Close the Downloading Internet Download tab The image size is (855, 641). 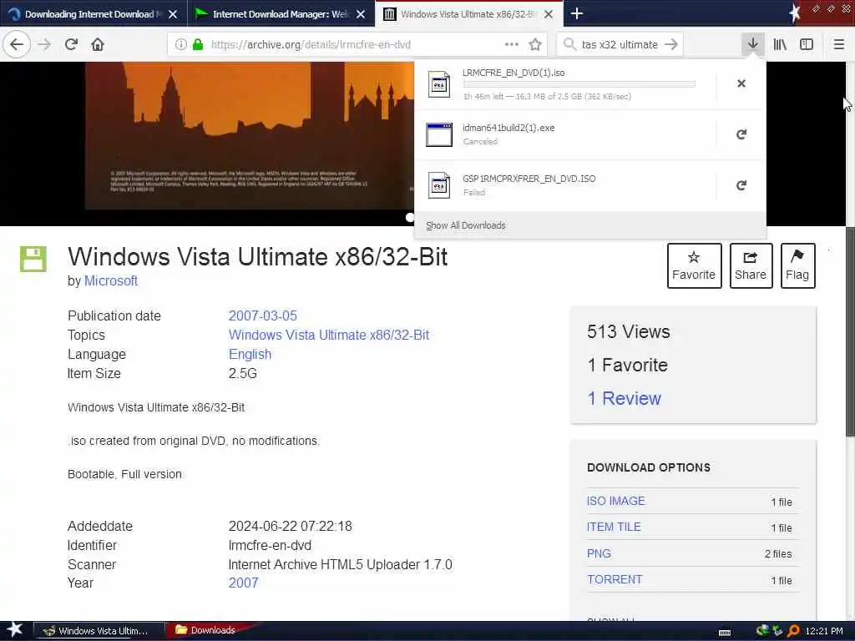(173, 14)
